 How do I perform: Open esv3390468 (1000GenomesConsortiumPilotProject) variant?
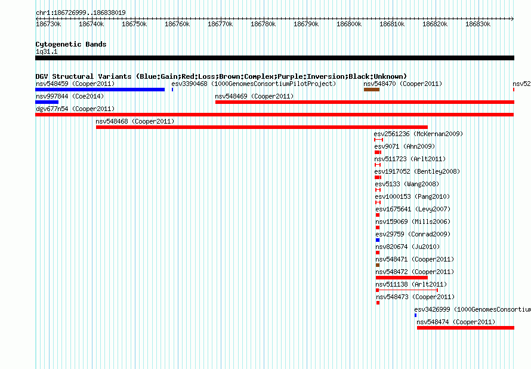pyautogui.click(x=254, y=84)
